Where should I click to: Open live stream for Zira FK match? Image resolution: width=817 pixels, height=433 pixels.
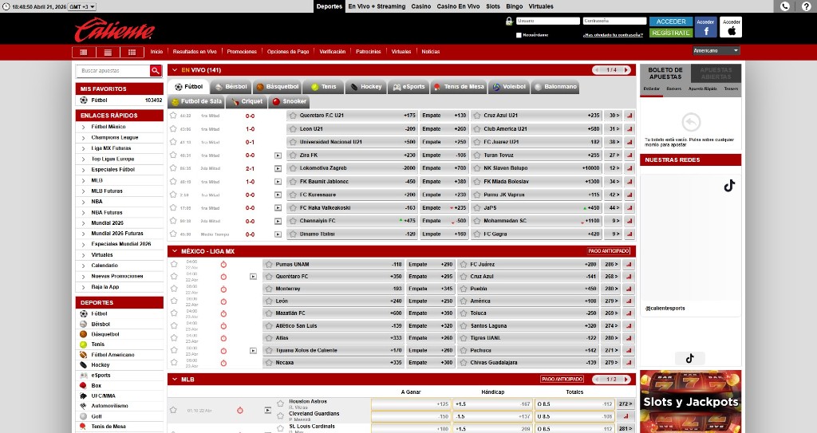tap(278, 155)
